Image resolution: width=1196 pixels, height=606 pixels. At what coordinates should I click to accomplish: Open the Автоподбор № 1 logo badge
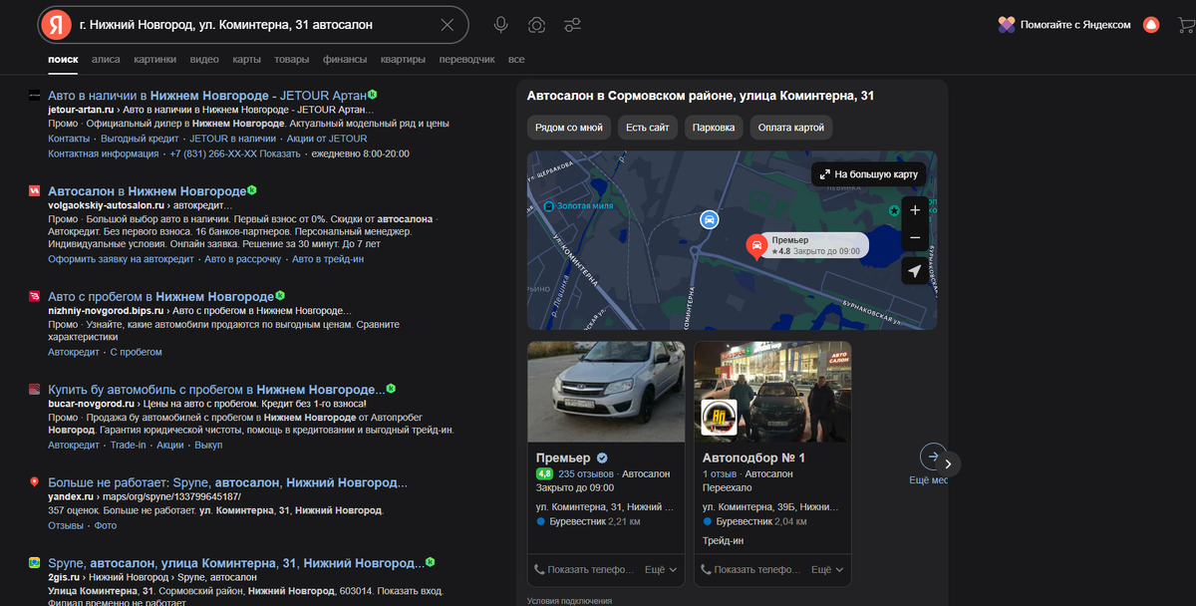point(719,418)
